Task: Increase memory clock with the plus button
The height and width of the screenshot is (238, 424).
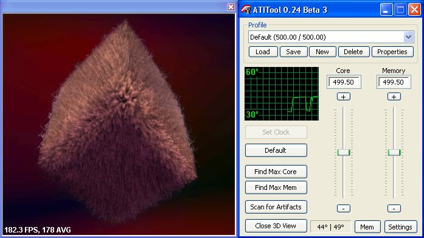Action: pos(394,97)
